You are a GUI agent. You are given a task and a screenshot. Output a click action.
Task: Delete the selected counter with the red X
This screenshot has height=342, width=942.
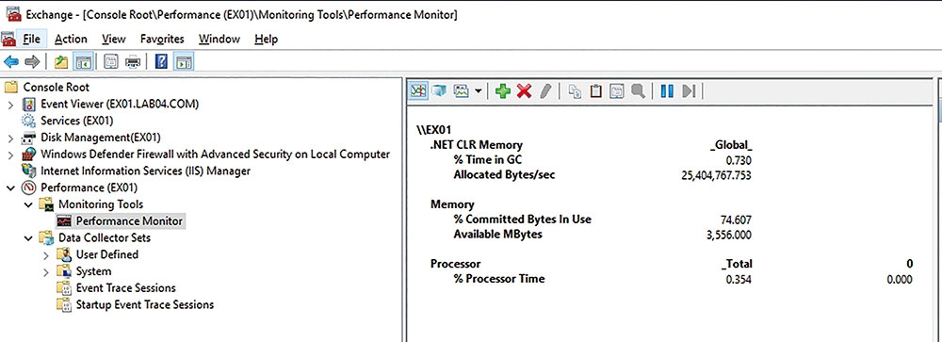click(524, 90)
